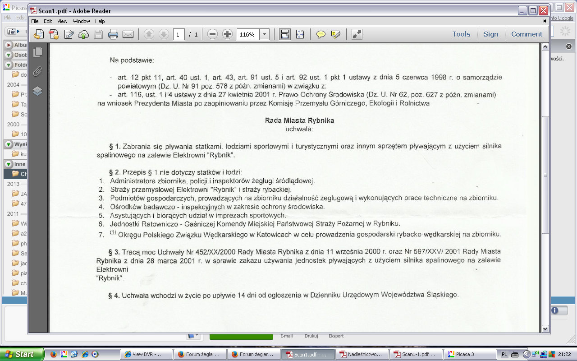Click the Zoom in plus button

pos(228,34)
